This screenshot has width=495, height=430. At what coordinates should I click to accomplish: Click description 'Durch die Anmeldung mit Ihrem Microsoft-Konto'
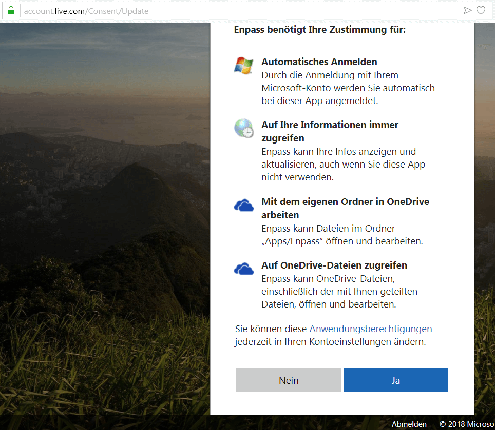(348, 88)
